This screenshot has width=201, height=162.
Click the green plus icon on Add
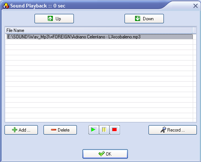click(15, 130)
